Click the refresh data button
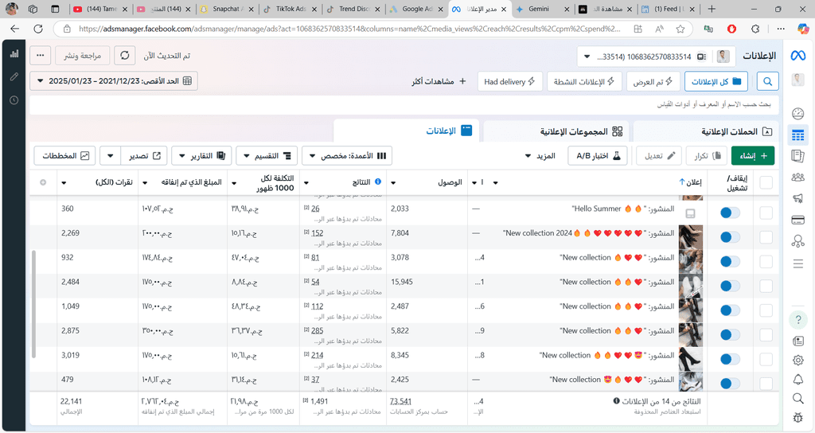The width and height of the screenshot is (815, 433). click(x=125, y=55)
